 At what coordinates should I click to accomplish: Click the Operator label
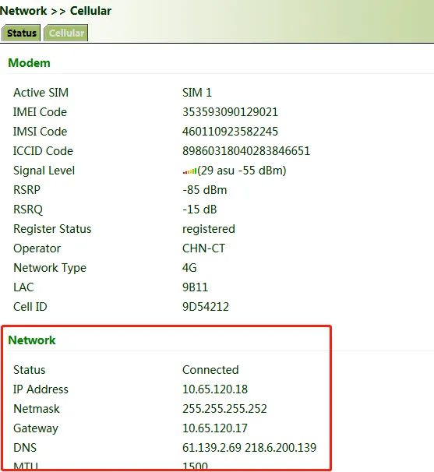point(37,248)
